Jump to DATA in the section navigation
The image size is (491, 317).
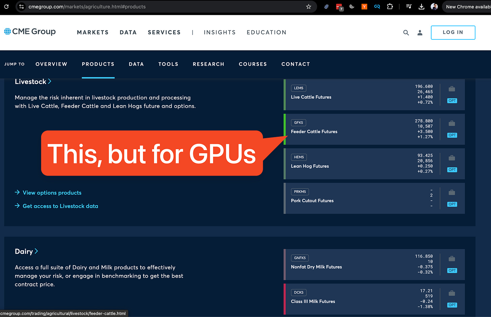pyautogui.click(x=136, y=64)
